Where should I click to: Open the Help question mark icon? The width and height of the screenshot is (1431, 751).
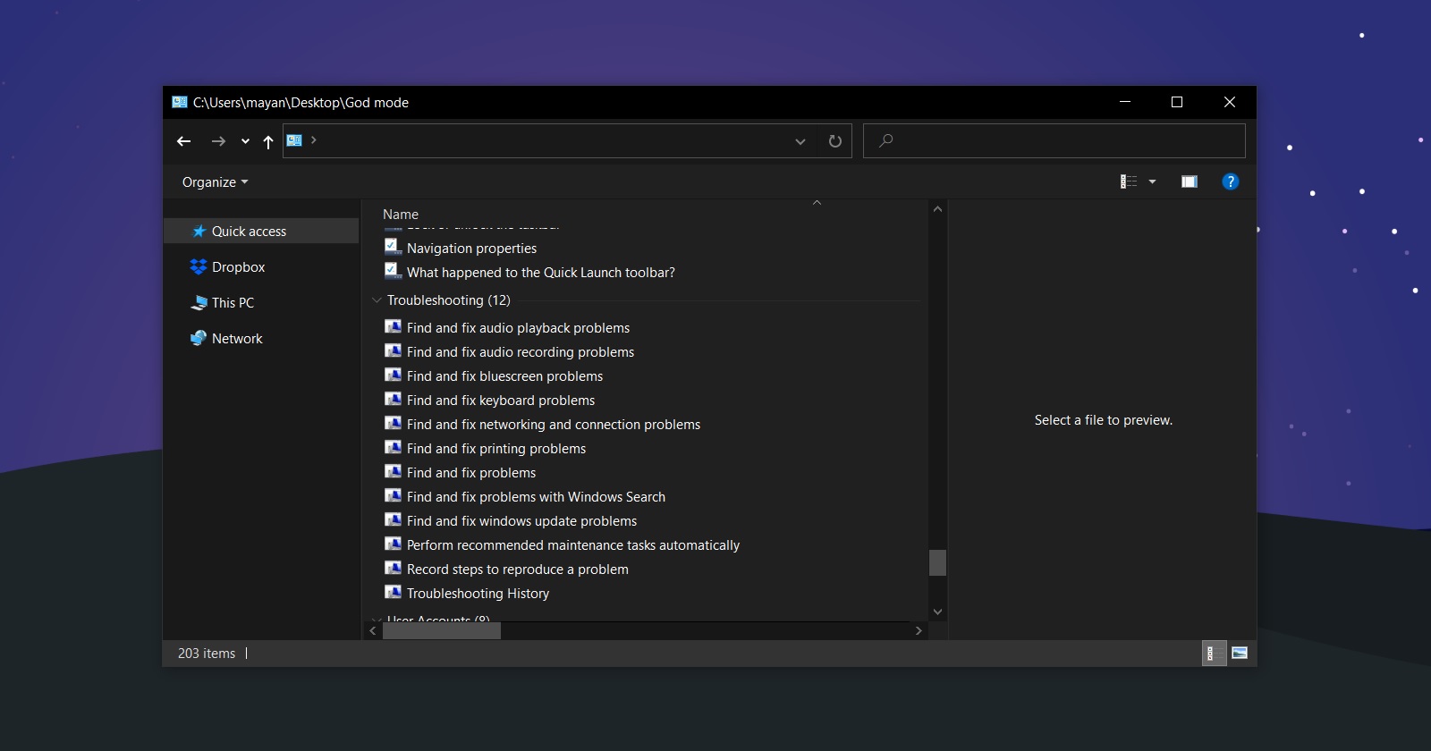point(1231,181)
